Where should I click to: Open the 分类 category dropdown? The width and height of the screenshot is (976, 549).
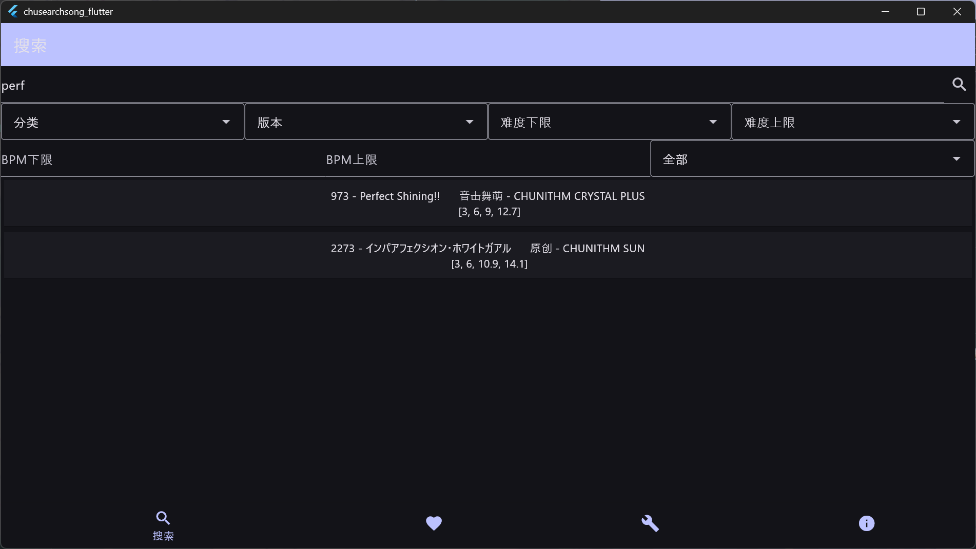(x=123, y=122)
